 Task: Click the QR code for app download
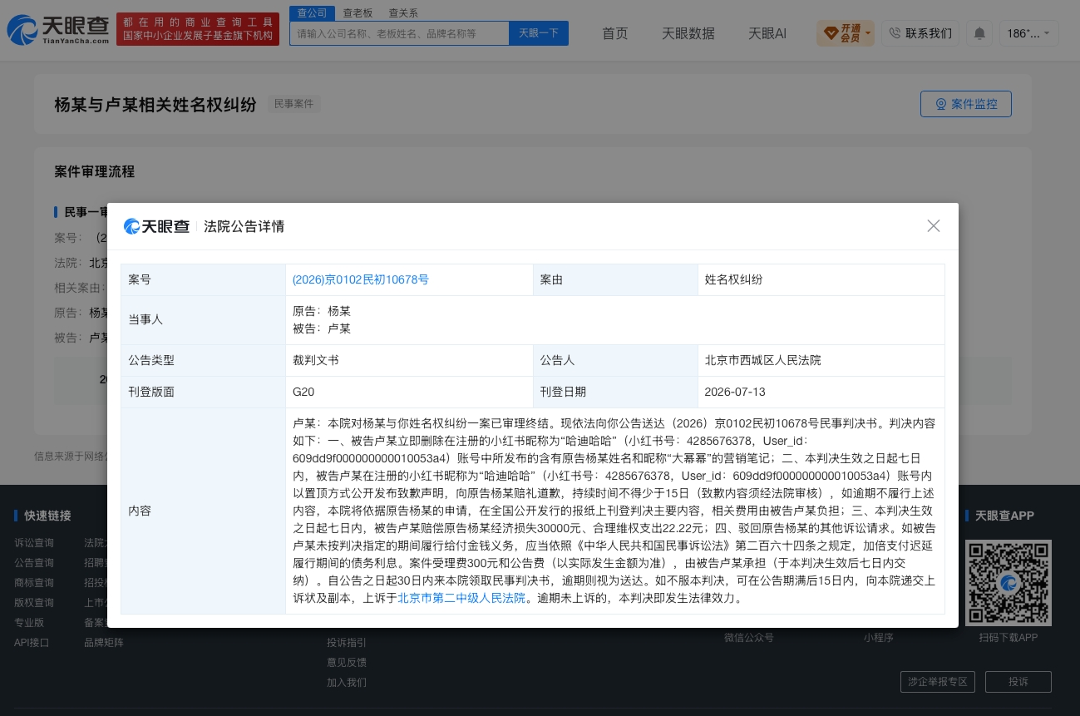point(1008,583)
